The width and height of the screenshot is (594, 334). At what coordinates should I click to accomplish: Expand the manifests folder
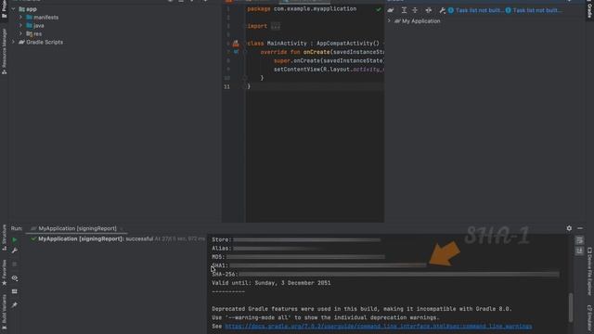[x=20, y=18]
